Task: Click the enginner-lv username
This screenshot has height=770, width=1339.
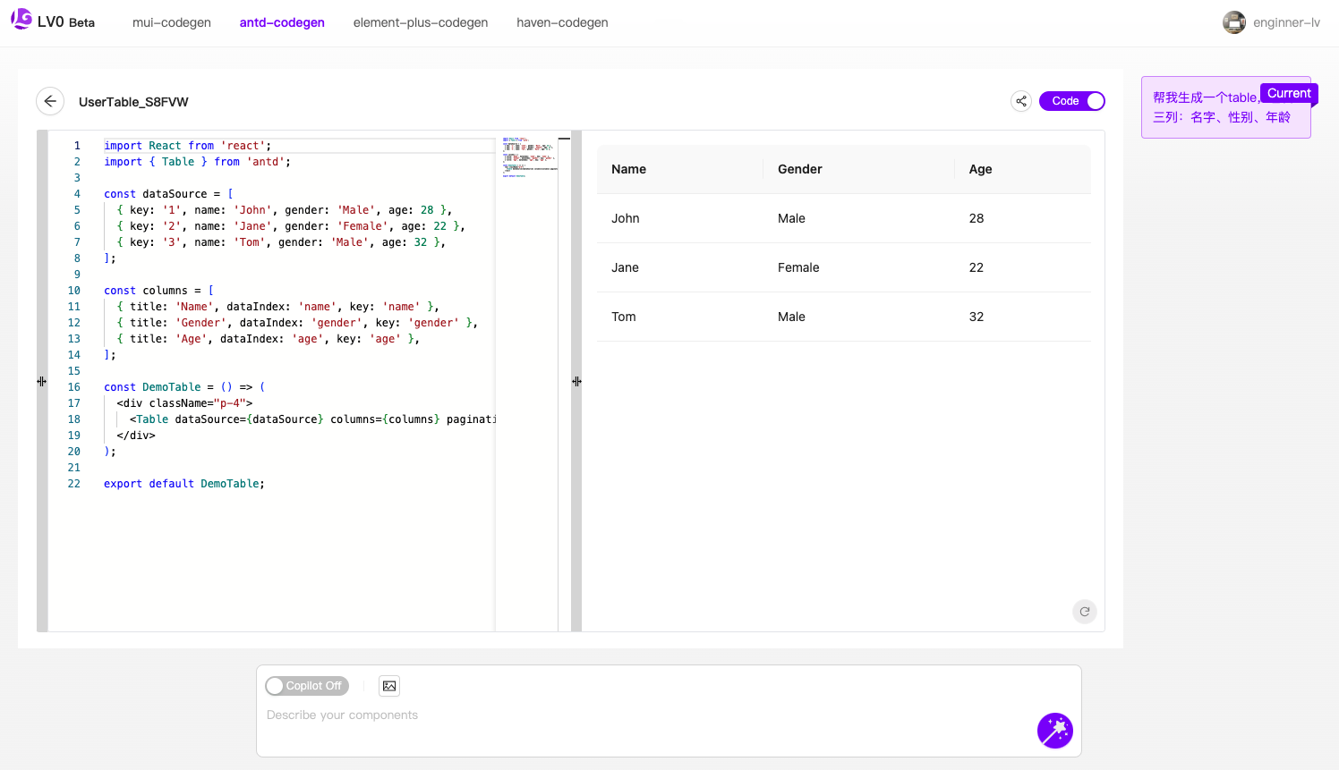Action: 1286,22
